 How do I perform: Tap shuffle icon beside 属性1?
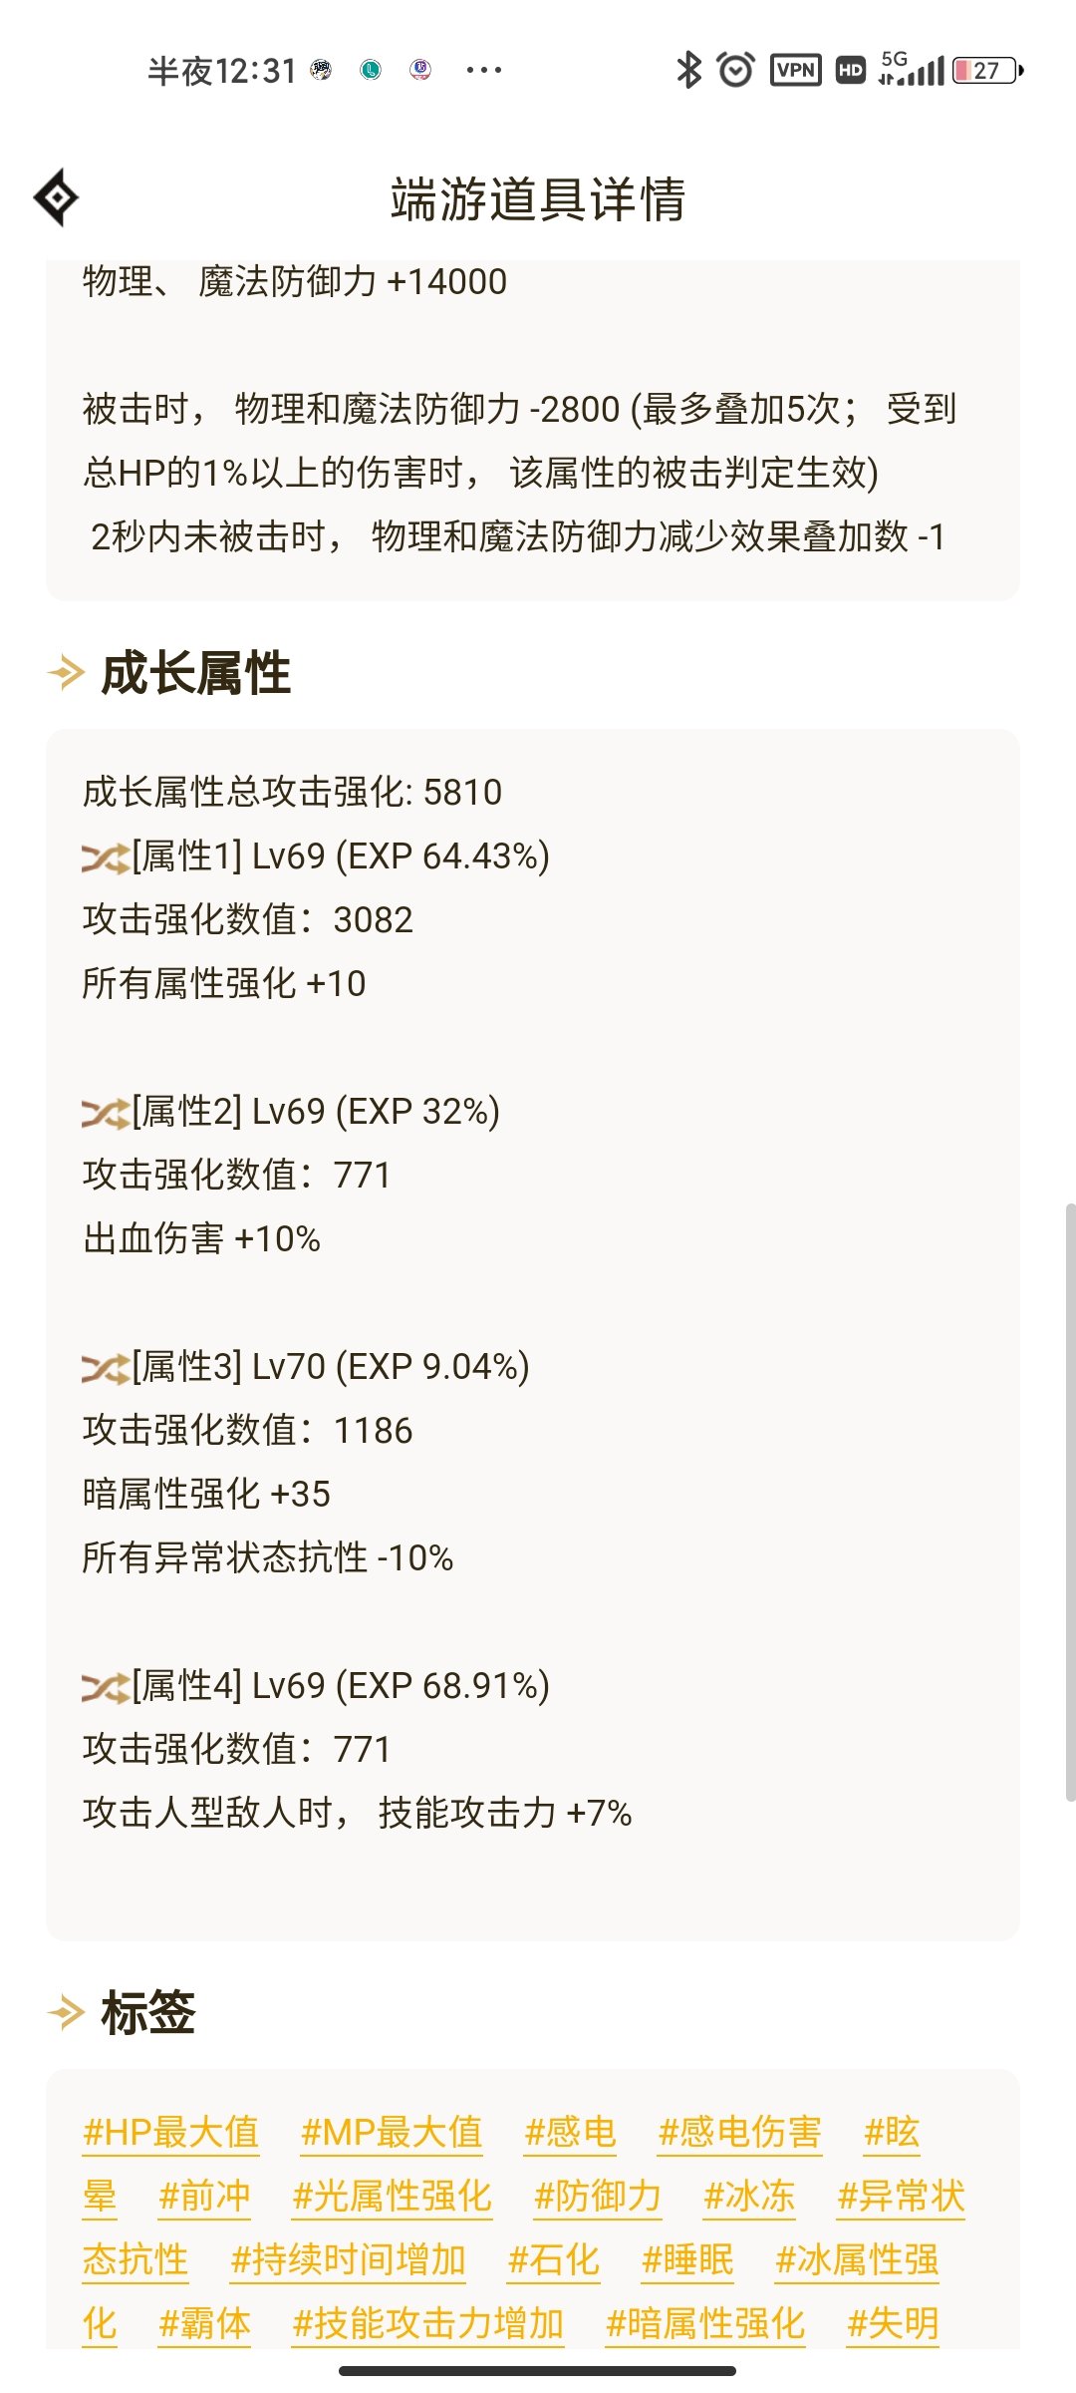[106, 857]
